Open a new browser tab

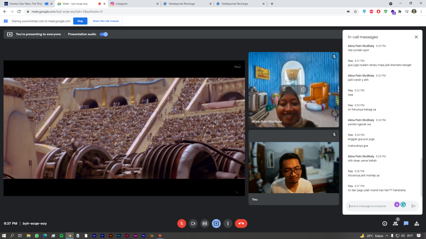click(x=272, y=4)
